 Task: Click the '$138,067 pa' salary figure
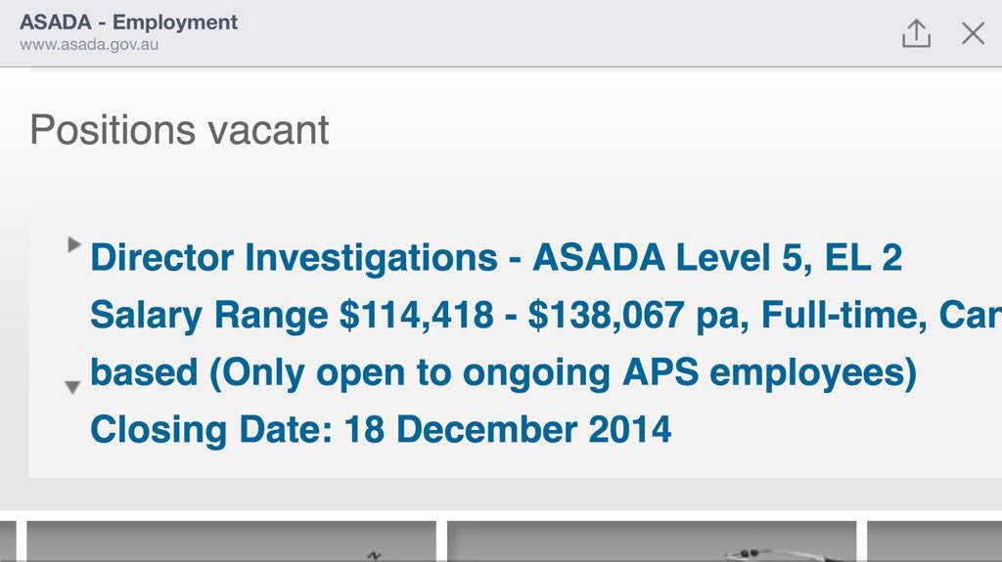(x=634, y=316)
